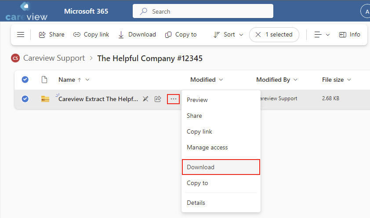The image size is (370, 218).
Task: Open the Name column dropdown chevron
Action: 87,80
